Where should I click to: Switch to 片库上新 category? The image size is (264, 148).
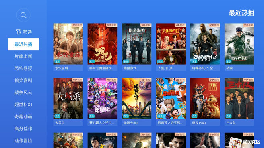click(x=23, y=56)
